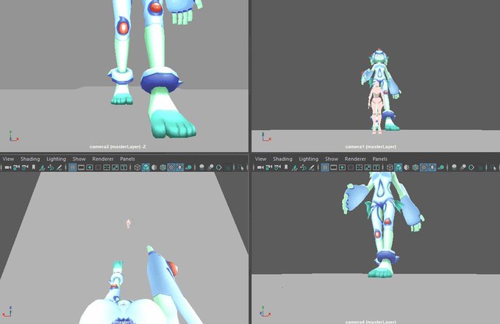Toggle Use All Lights in left viewport toolbar
Image resolution: width=500 pixels, height=324 pixels.
[179, 168]
